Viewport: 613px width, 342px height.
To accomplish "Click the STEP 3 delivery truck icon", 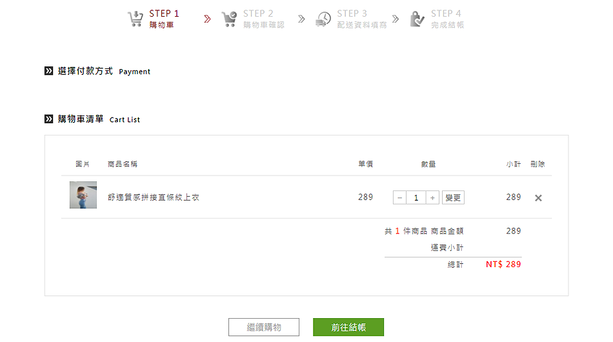I will (x=323, y=19).
